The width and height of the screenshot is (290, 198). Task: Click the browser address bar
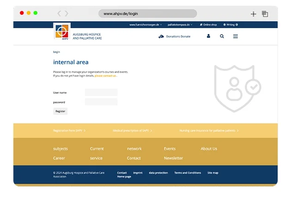(148, 13)
